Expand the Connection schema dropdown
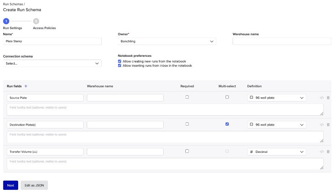The image size is (333, 193). (x=52, y=63)
